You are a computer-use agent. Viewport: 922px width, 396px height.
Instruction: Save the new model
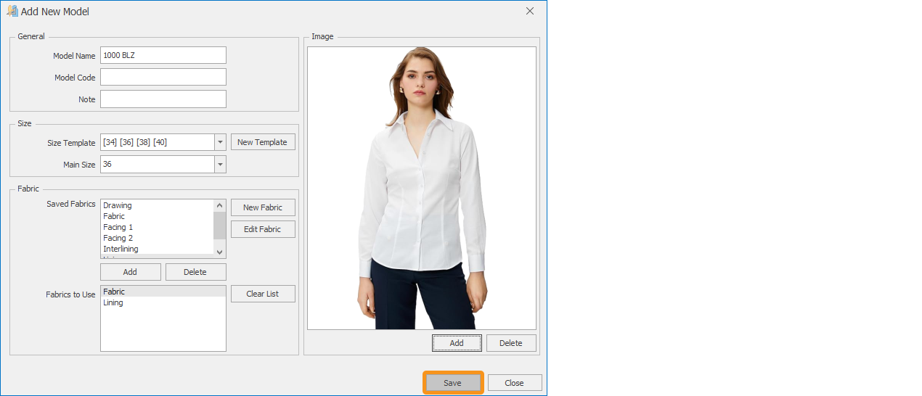point(452,383)
